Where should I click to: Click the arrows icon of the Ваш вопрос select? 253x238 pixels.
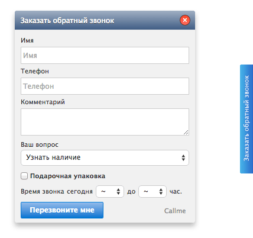click(x=183, y=157)
